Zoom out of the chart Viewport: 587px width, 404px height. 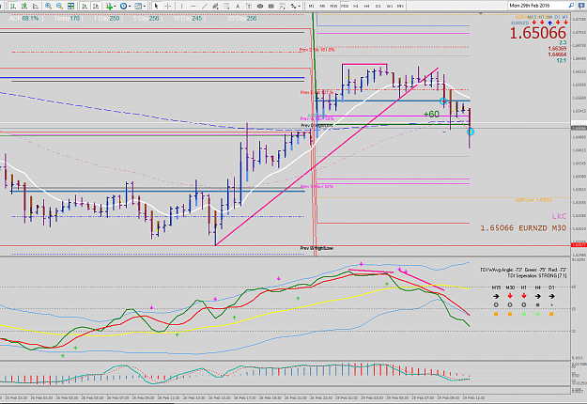pos(59,6)
